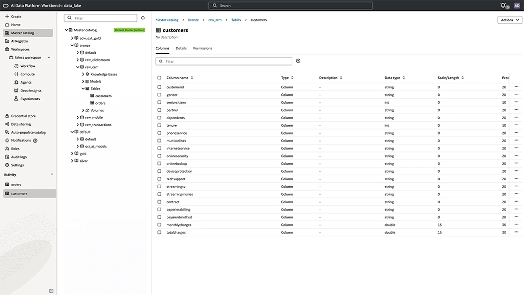Collapse the Master catalog tree node
Image resolution: width=524 pixels, height=295 pixels.
[66, 30]
